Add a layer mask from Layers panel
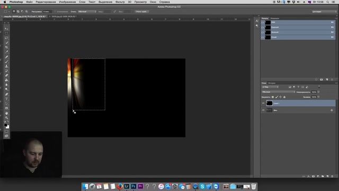 313,176
